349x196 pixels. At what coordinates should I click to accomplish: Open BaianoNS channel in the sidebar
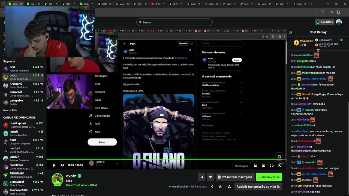[23, 94]
